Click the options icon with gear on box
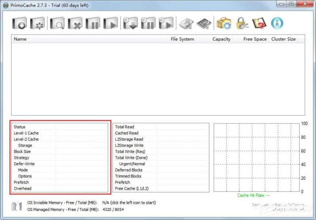 [x=224, y=23]
